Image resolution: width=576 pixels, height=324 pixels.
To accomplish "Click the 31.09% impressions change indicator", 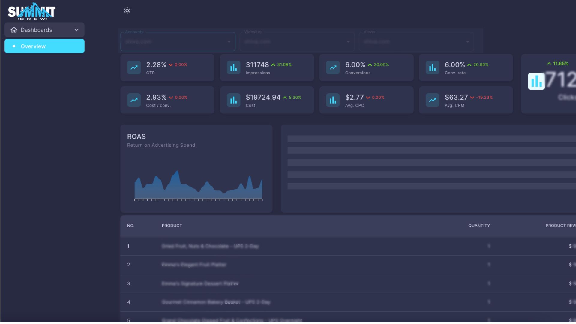I will point(281,65).
